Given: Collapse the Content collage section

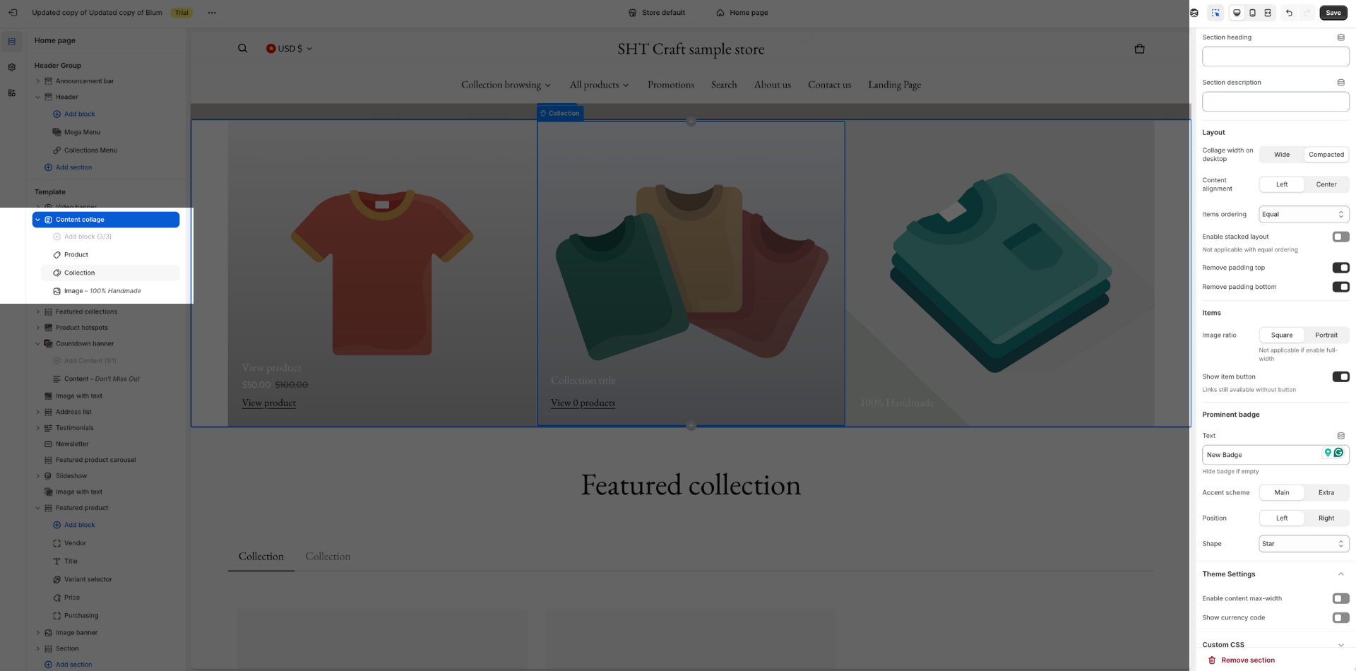Looking at the screenshot, I should (x=38, y=220).
